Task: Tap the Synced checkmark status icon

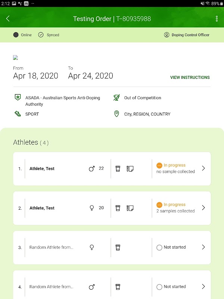Action: tap(41, 35)
